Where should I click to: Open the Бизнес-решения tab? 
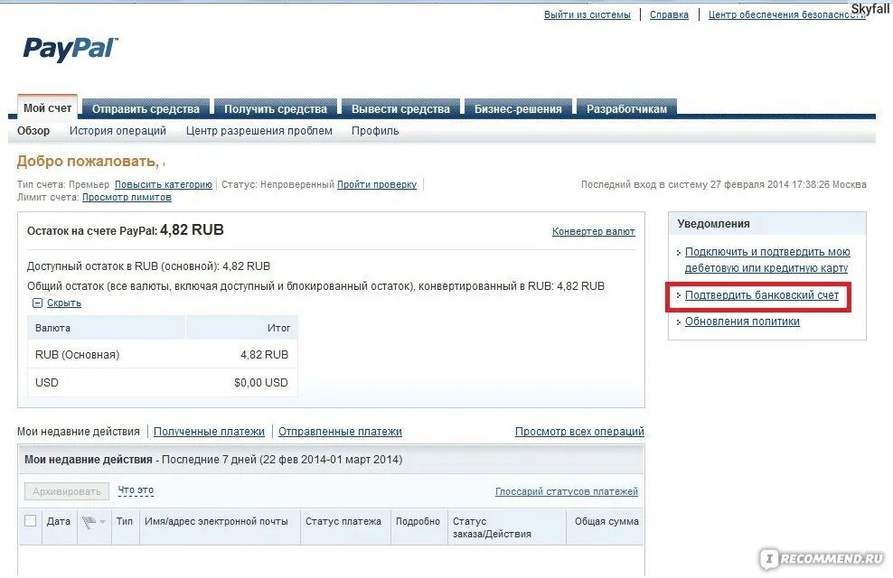[x=518, y=108]
